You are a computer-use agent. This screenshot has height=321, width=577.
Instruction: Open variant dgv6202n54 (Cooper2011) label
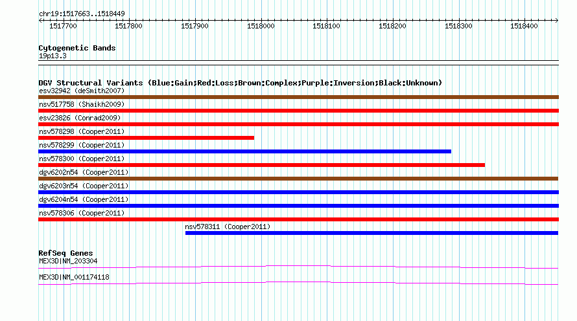[x=84, y=172]
